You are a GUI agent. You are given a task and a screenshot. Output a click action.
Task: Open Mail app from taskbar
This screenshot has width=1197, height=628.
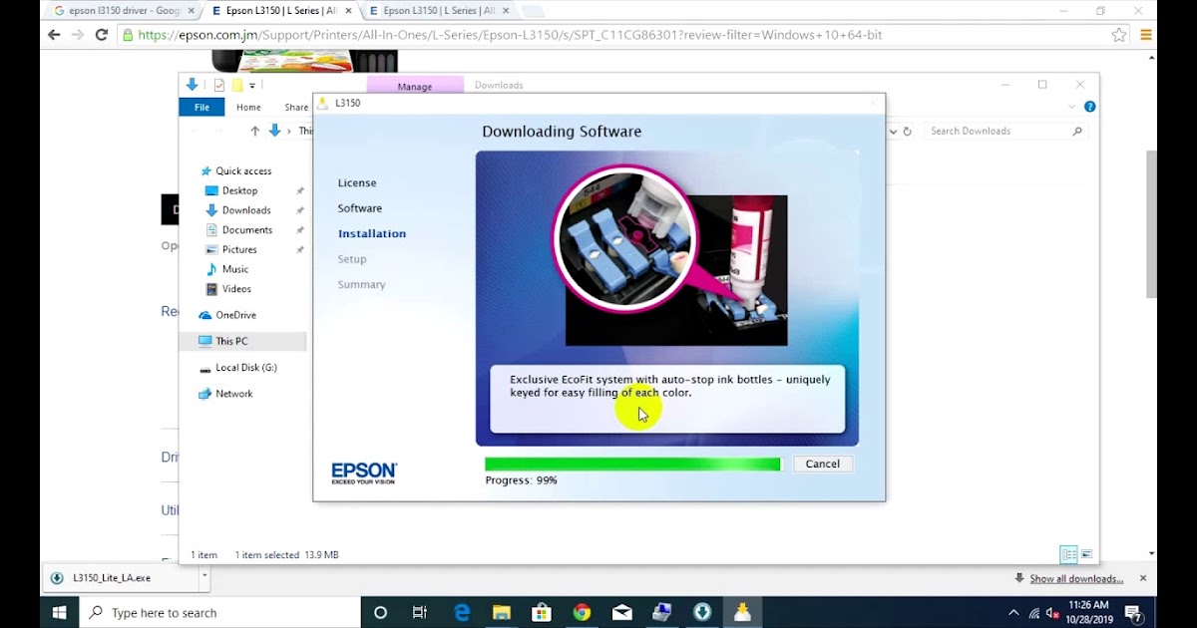[x=621, y=612]
